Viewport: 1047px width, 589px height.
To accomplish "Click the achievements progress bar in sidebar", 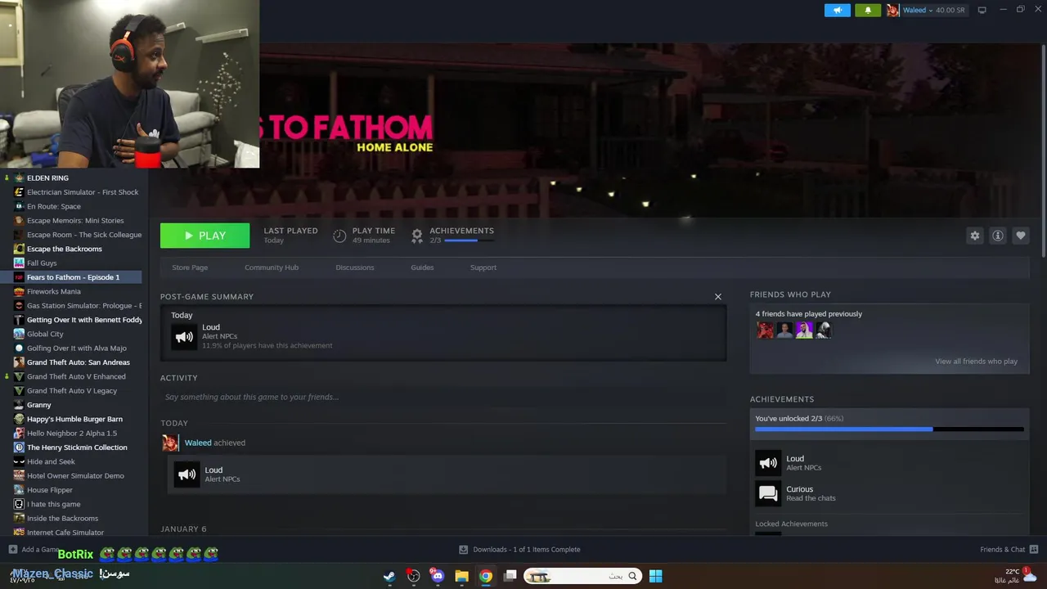I will pyautogui.click(x=889, y=429).
